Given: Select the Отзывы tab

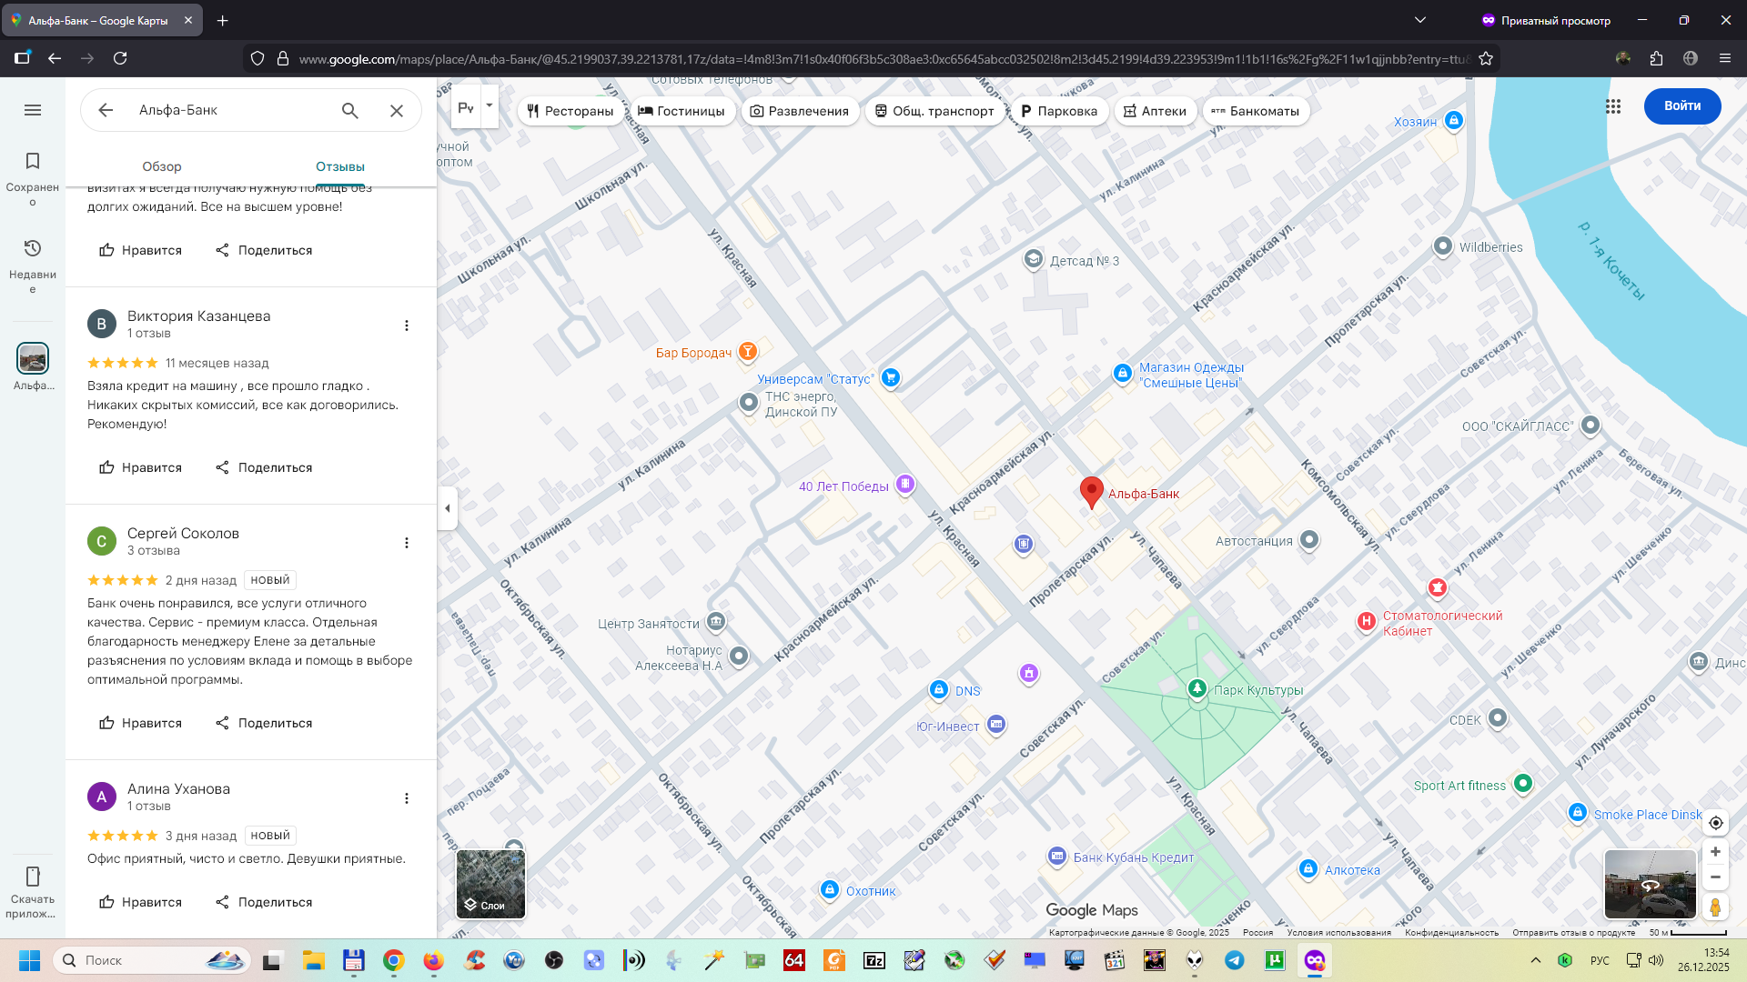Looking at the screenshot, I should coord(340,166).
